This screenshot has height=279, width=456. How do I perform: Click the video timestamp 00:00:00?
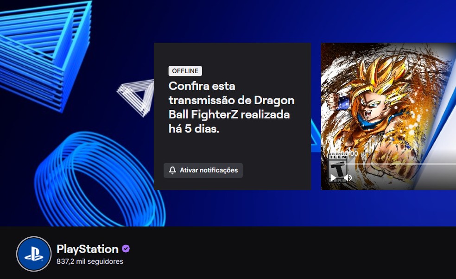pyautogui.click(x=345, y=153)
